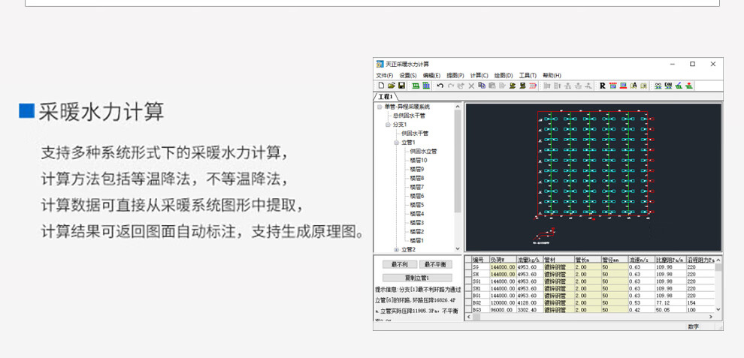Click the bold R toolbar icon
This screenshot has height=358, width=744.
click(x=603, y=86)
